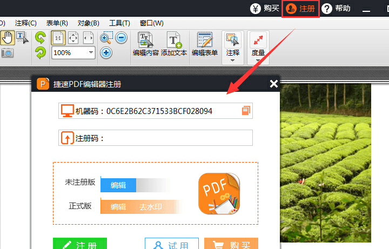Open the 工具(T) menu
Image resolution: width=389 pixels, height=249 pixels.
(119, 23)
